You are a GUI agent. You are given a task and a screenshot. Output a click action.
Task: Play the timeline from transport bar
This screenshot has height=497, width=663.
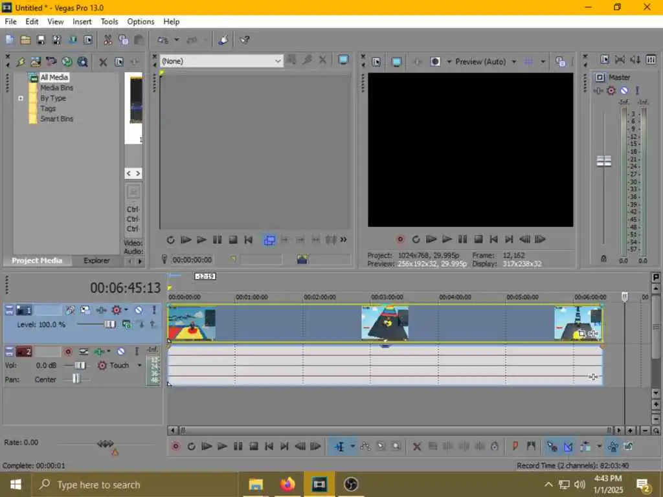click(222, 447)
